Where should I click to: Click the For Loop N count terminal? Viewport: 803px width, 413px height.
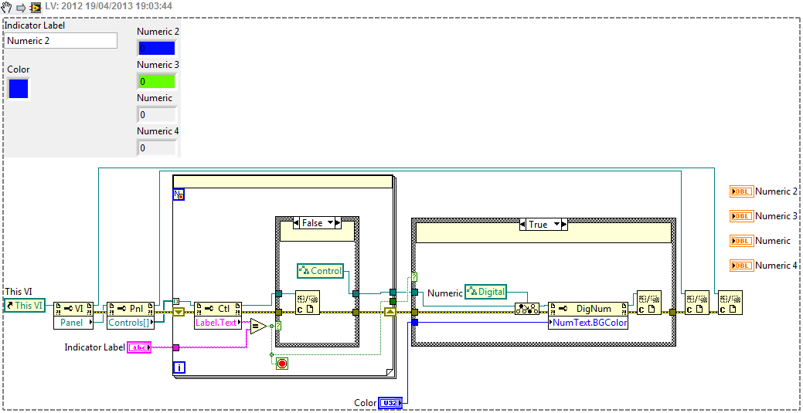click(x=179, y=195)
